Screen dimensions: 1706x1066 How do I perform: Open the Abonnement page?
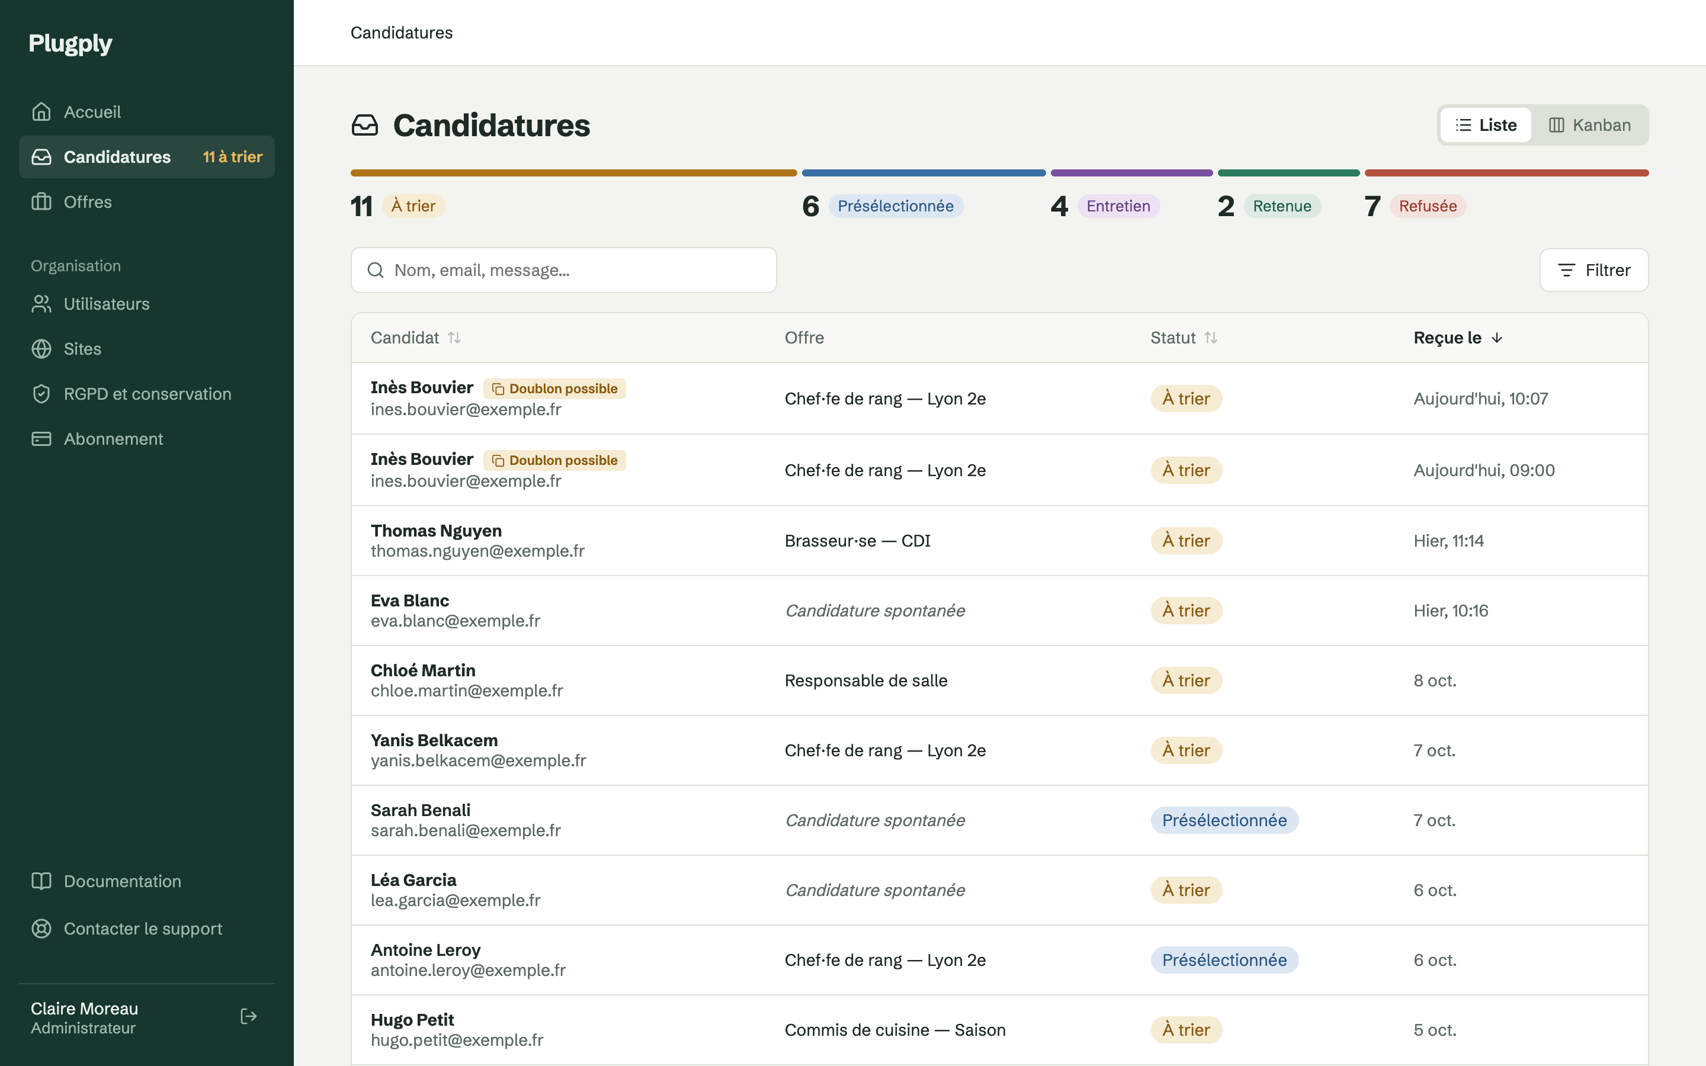point(147,439)
